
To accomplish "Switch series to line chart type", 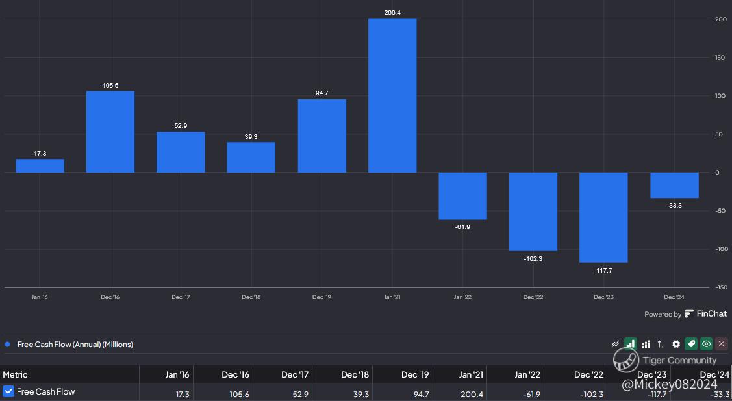I will click(x=615, y=344).
